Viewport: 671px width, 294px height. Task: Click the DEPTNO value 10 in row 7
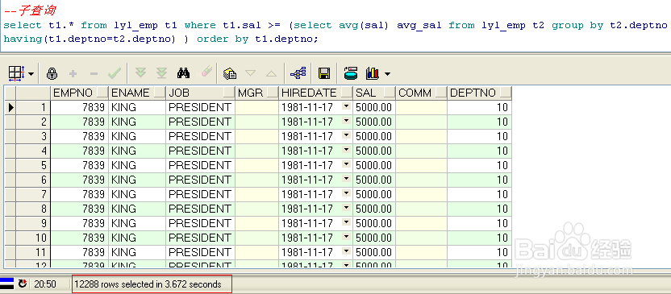tap(479, 194)
